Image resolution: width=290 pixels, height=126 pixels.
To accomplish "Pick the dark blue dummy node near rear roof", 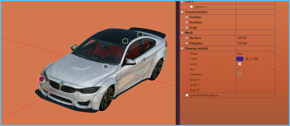I will click(x=140, y=34).
